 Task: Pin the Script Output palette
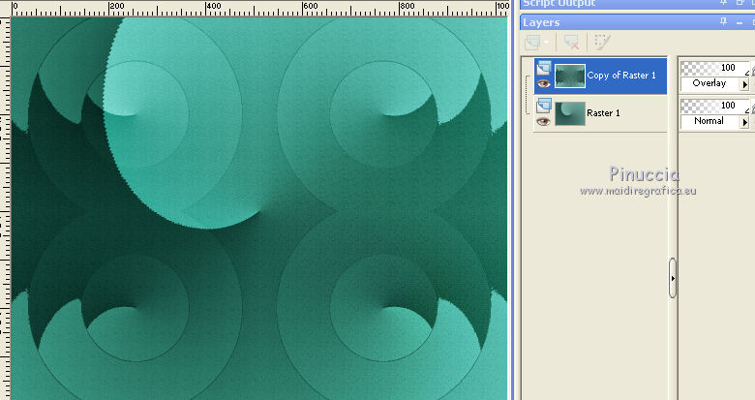[723, 3]
